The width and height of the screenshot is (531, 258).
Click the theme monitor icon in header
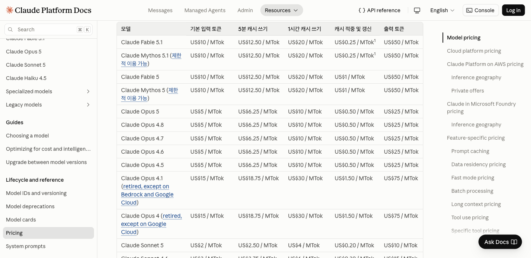(x=417, y=10)
